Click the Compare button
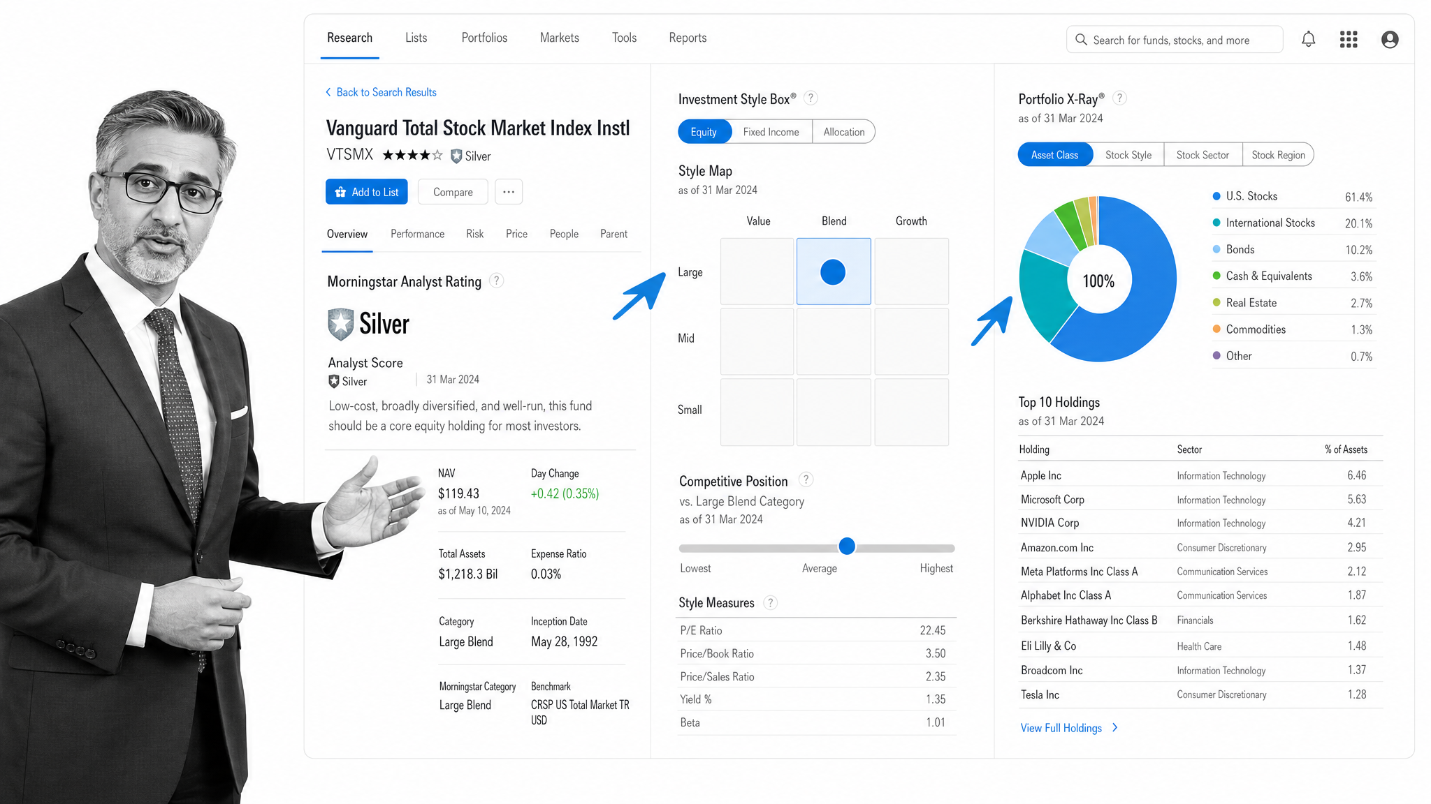 [x=453, y=192]
